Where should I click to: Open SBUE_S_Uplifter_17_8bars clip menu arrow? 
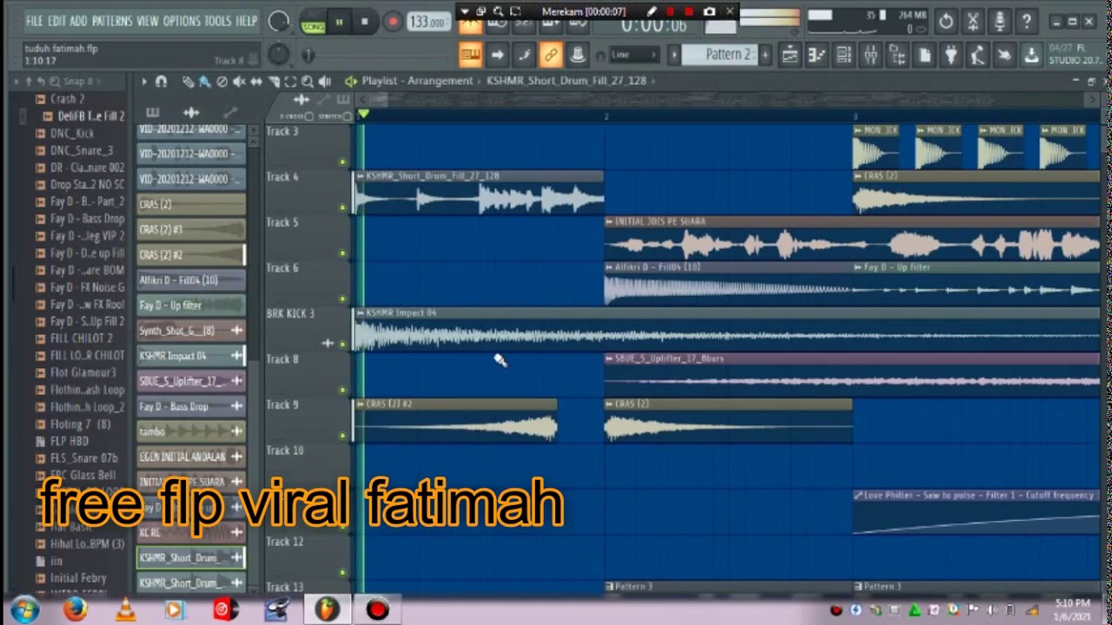tap(610, 359)
